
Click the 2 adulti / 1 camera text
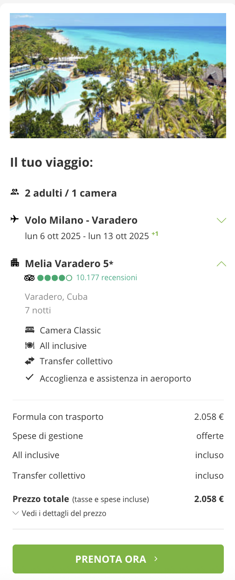click(x=70, y=193)
